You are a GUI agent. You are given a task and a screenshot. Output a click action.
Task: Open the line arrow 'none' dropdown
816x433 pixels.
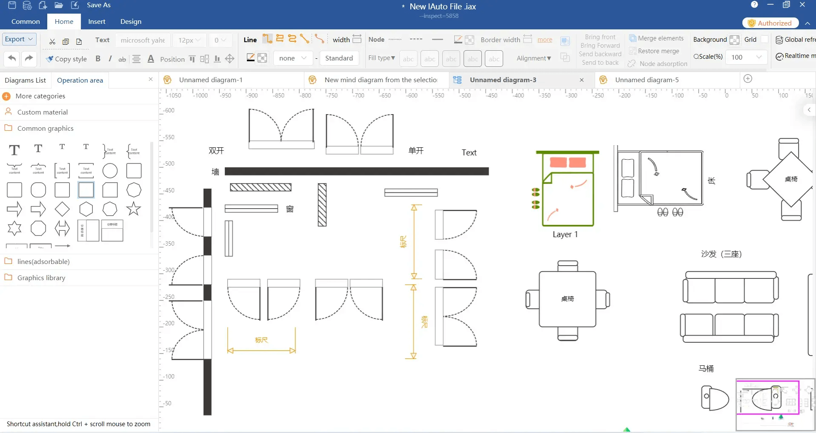(x=293, y=58)
